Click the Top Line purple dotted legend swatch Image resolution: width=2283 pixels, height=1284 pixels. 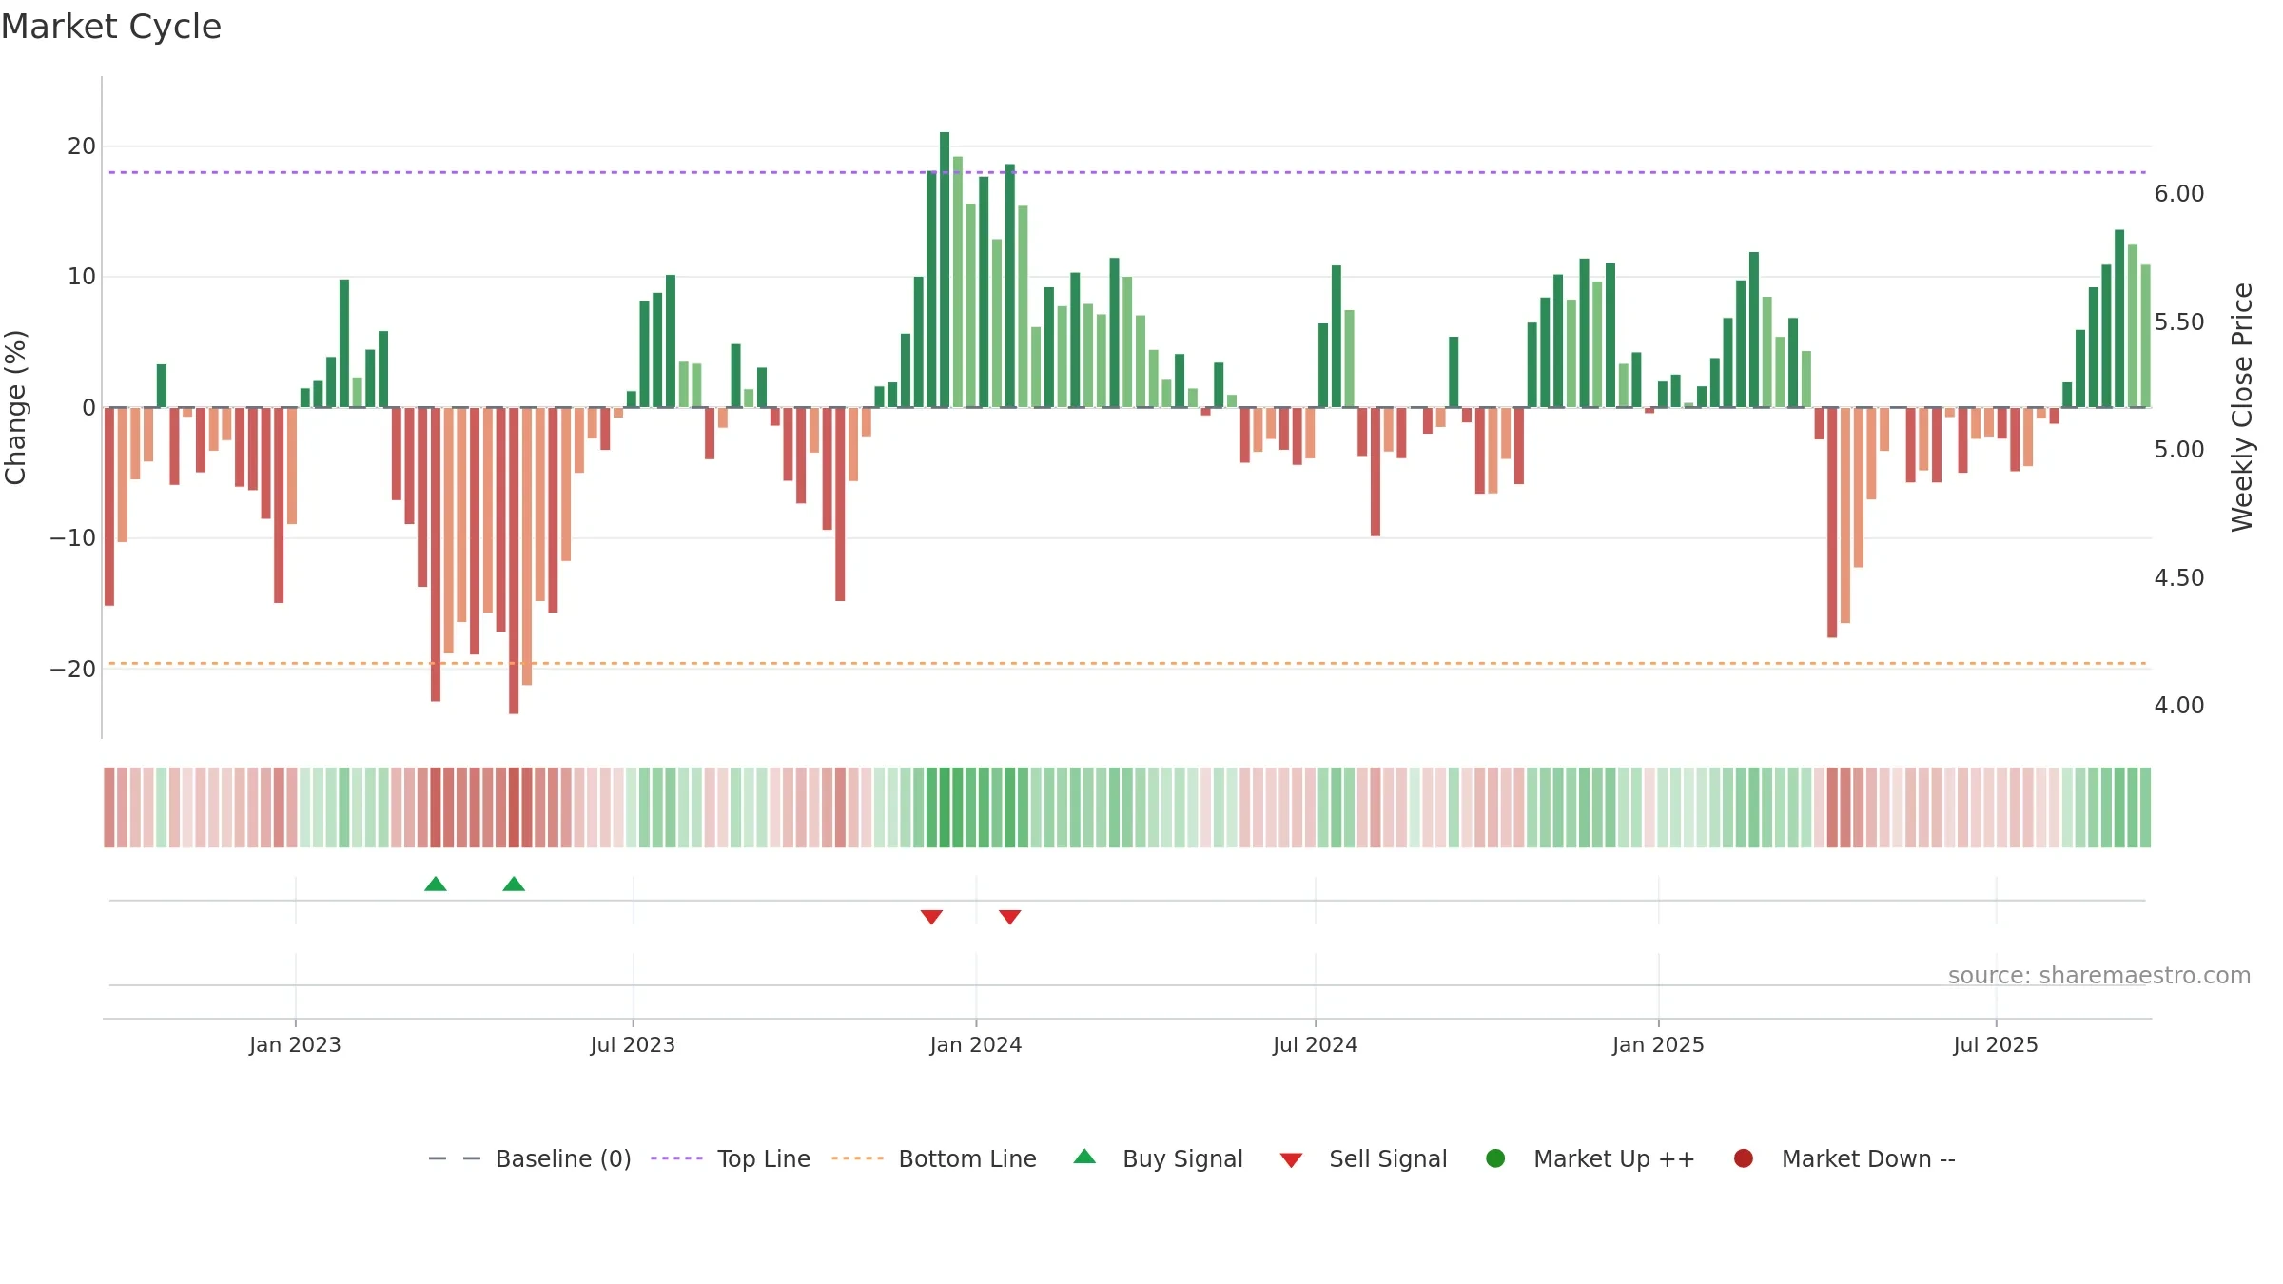(676, 1158)
